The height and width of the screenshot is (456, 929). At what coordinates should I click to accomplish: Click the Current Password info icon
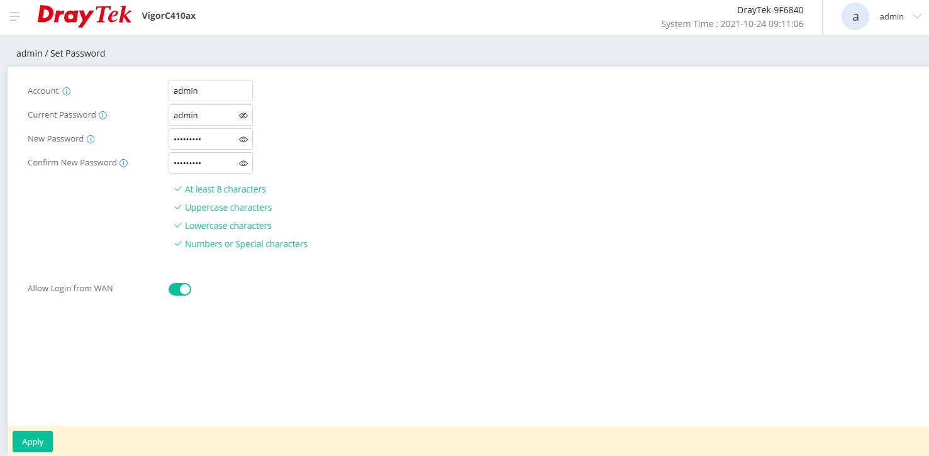[103, 115]
